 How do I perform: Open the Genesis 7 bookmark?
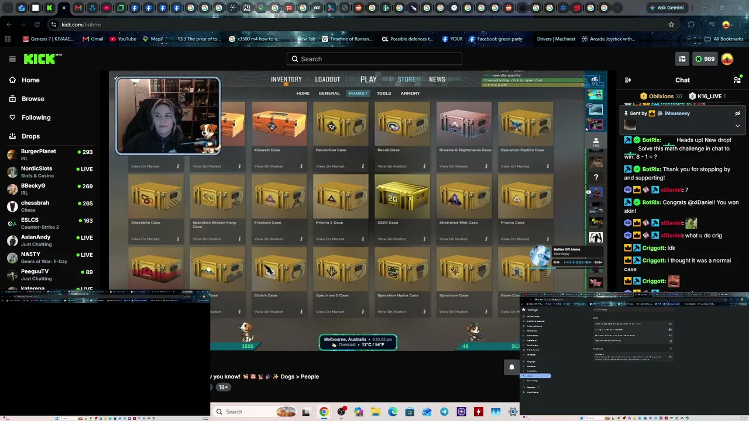[x=48, y=39]
